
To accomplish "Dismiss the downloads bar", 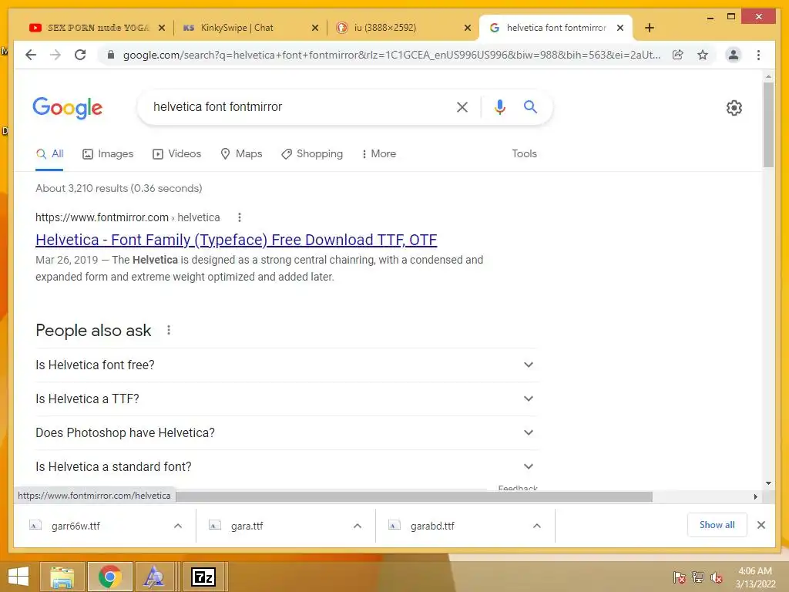I will coord(761,525).
